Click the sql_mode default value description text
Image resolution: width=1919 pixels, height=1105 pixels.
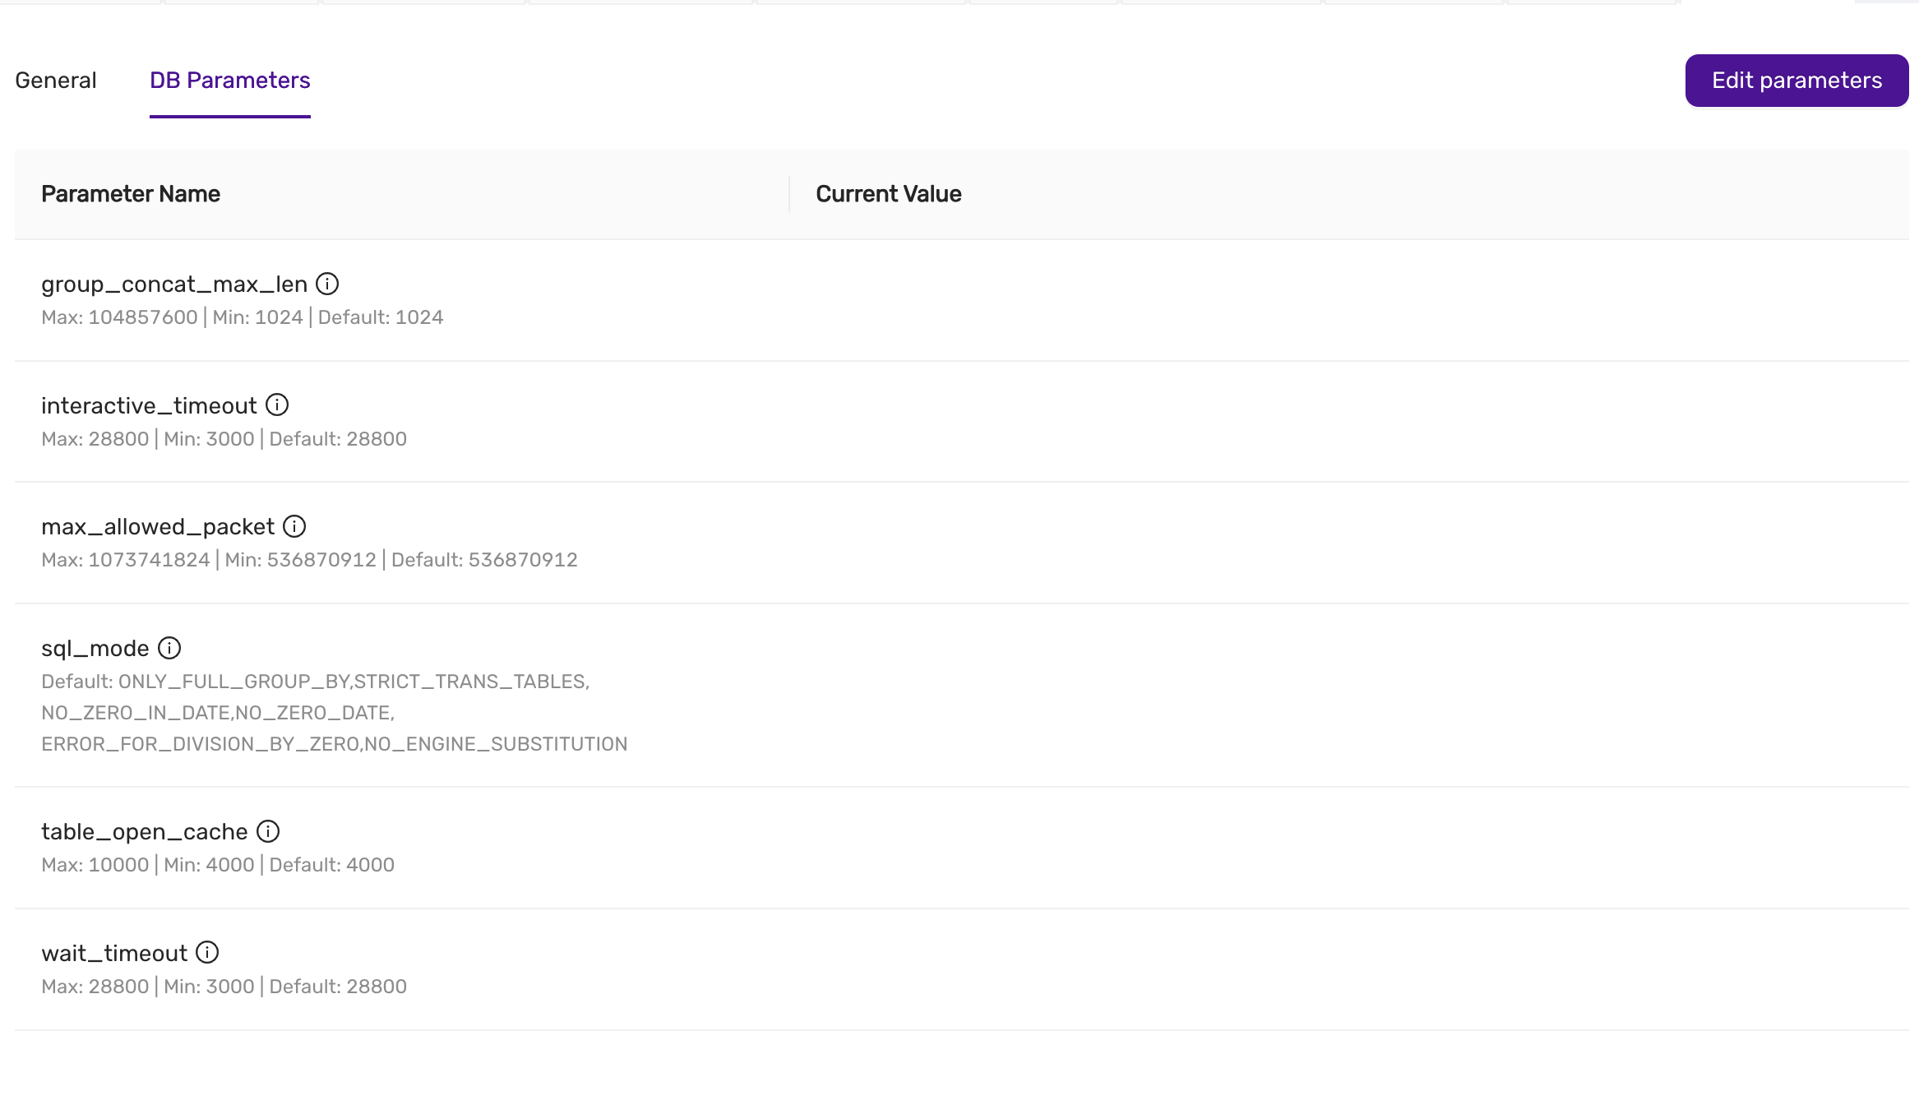pyautogui.click(x=334, y=713)
